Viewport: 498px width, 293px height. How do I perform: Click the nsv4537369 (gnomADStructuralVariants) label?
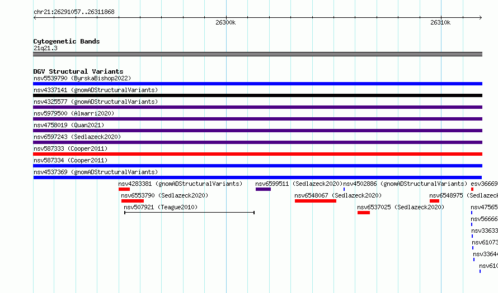96,172
